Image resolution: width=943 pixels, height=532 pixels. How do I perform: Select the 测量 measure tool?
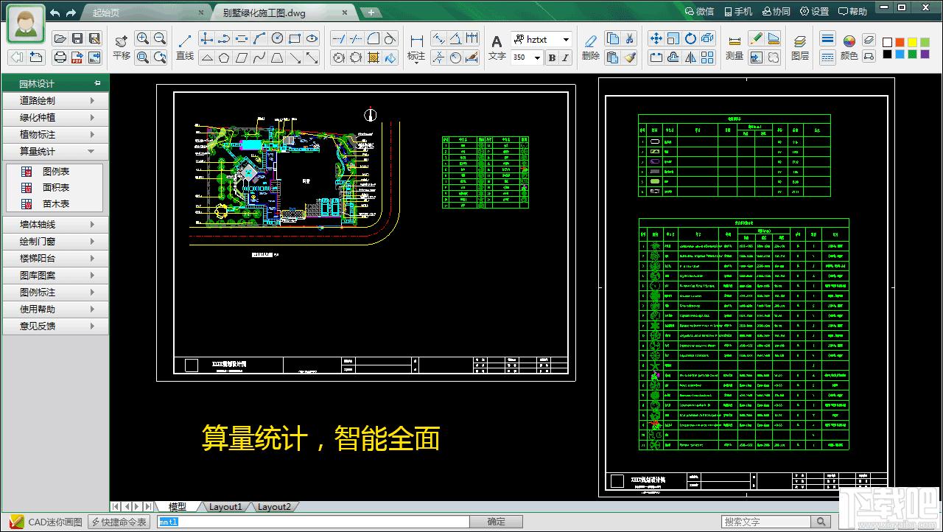point(734,46)
